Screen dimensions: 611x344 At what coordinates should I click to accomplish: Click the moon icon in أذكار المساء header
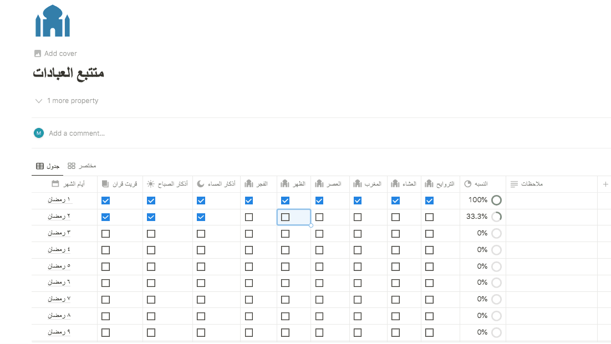pos(201,184)
